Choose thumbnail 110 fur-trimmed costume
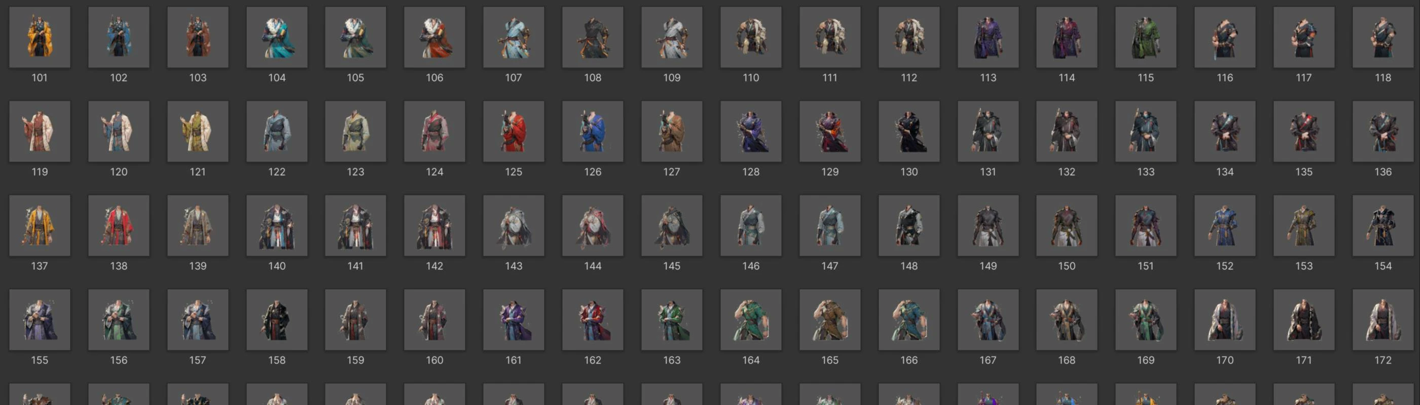1420x405 pixels. click(x=751, y=37)
